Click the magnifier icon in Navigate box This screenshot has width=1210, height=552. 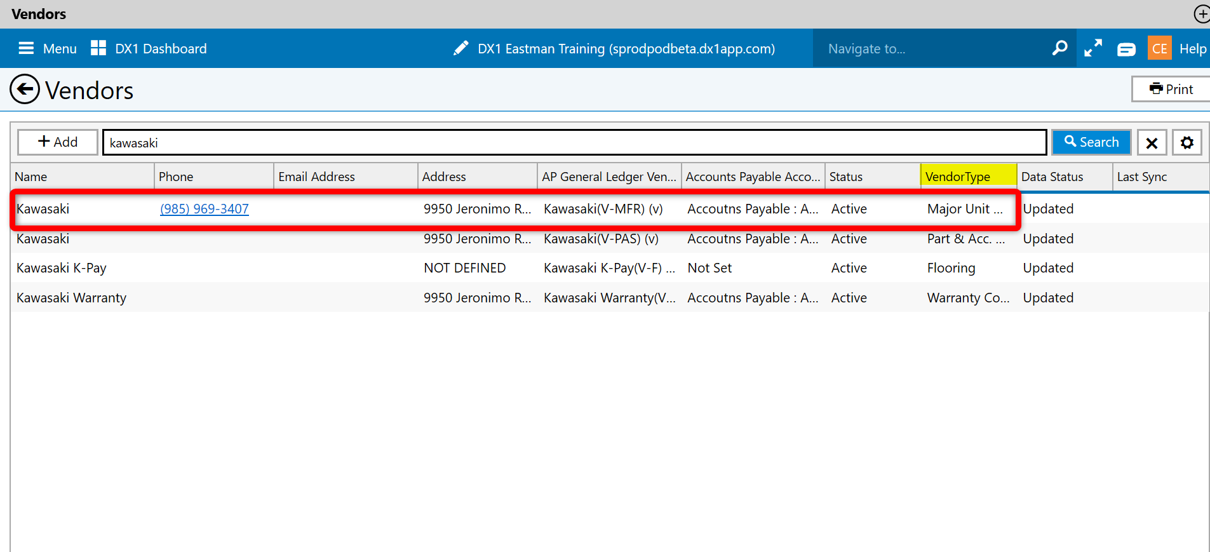point(1059,48)
